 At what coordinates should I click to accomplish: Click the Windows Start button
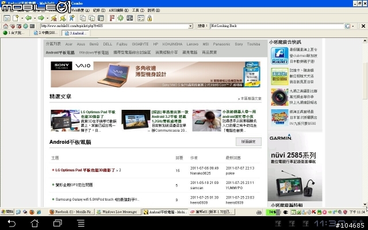pyautogui.click(x=7, y=212)
